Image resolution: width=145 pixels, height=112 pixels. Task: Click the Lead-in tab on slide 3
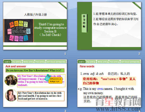(x=7, y=62)
